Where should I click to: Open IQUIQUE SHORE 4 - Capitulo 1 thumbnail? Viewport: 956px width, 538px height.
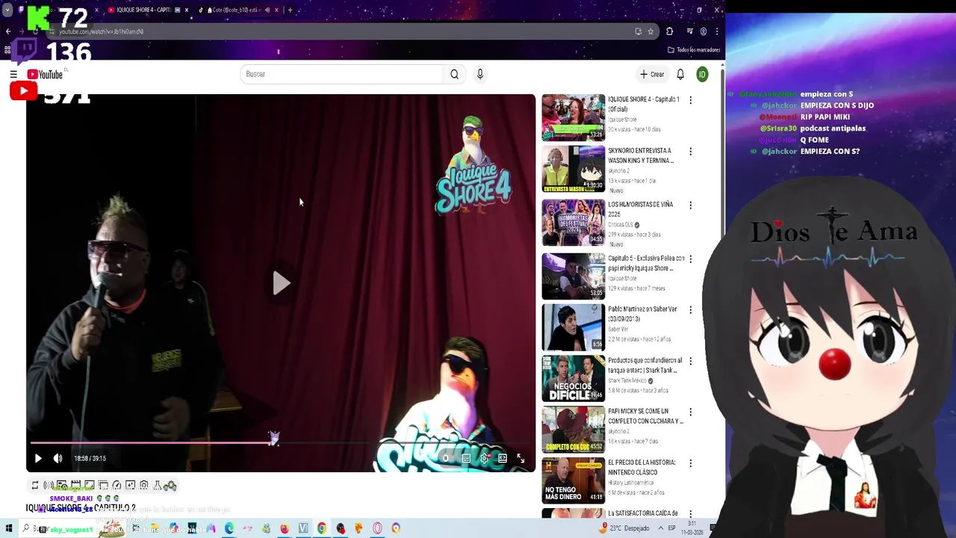(x=574, y=117)
